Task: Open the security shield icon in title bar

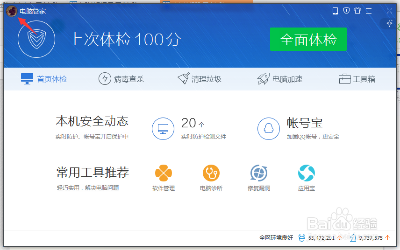Action: 346,11
